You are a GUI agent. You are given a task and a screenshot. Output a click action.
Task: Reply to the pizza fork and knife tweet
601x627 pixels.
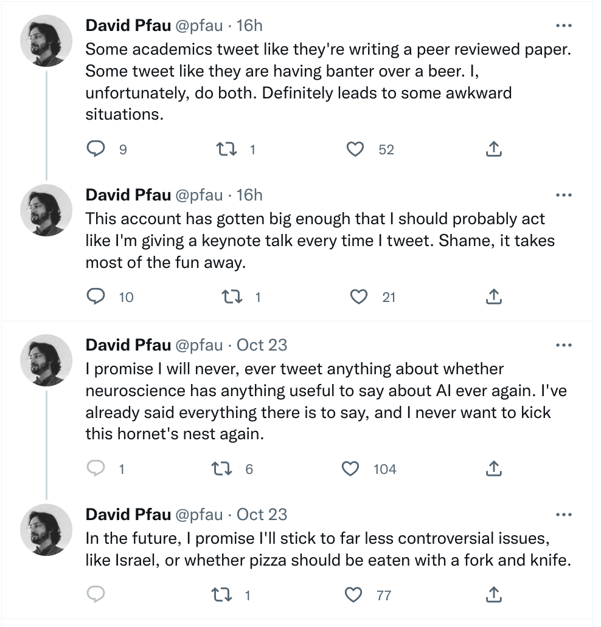coord(96,595)
